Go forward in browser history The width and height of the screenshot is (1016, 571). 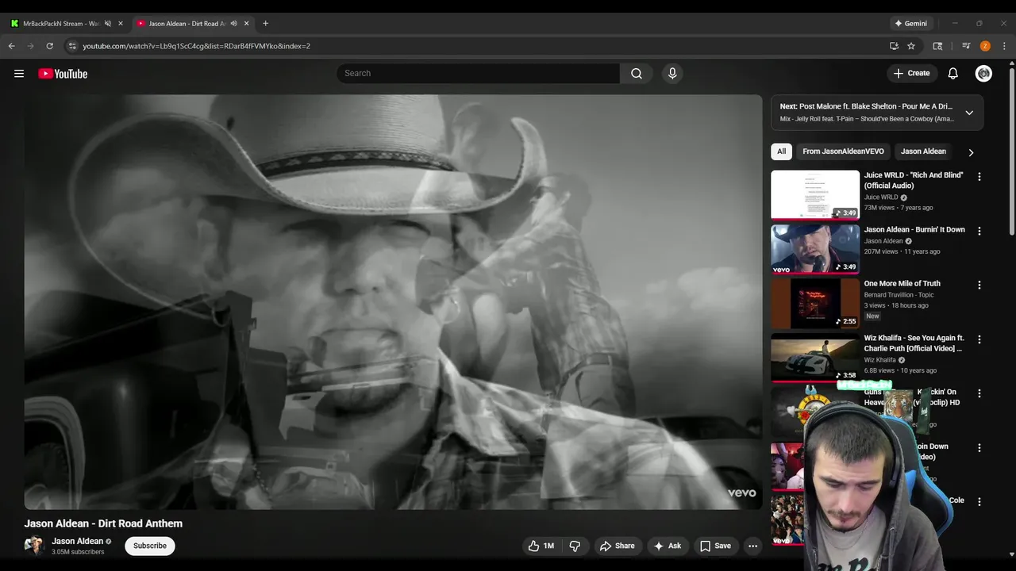31,46
